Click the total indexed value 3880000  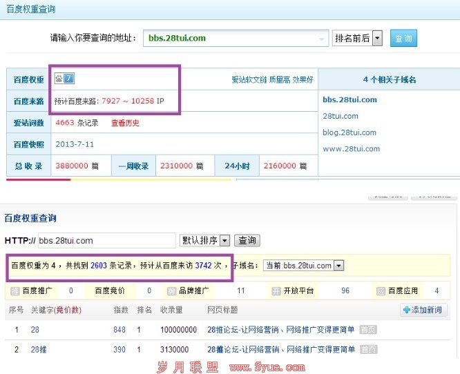click(72, 166)
